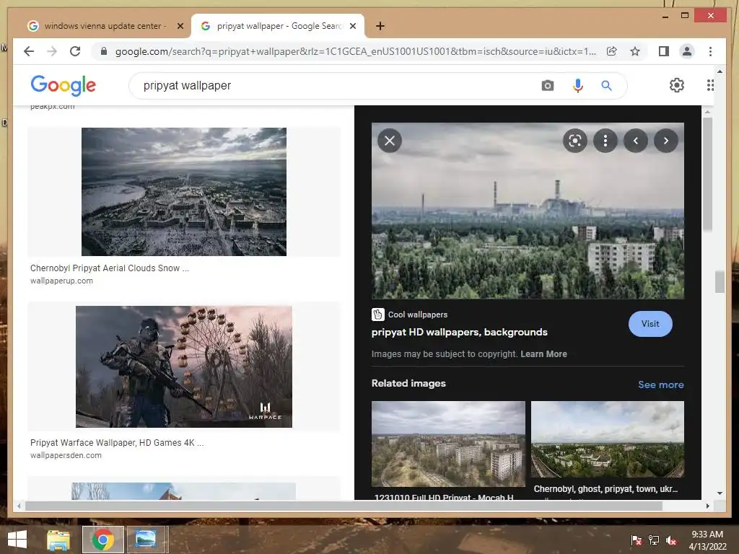This screenshot has width=739, height=554.
Task: Go to the Google logo homepage
Action: pyautogui.click(x=64, y=85)
